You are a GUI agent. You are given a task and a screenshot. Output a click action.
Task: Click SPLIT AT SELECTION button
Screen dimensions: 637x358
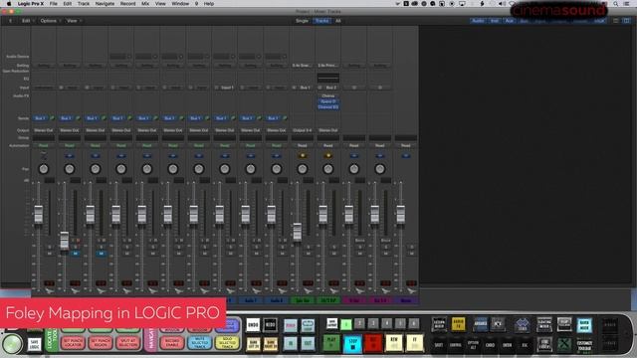pos(128,343)
